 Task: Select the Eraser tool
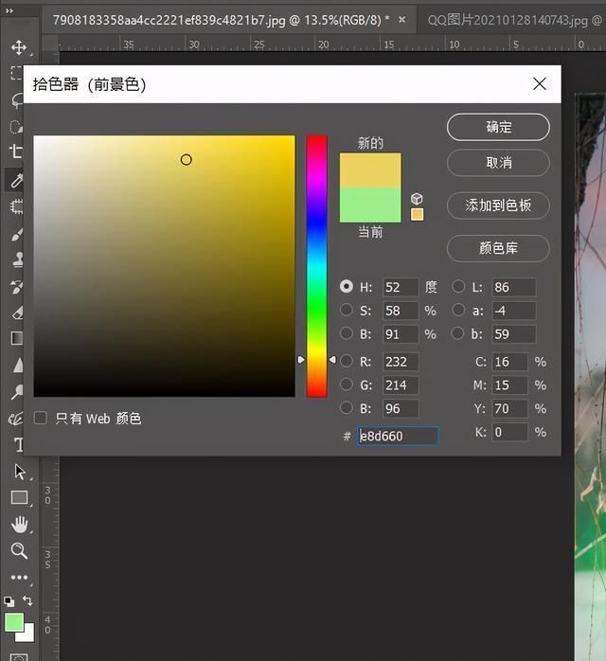[17, 313]
